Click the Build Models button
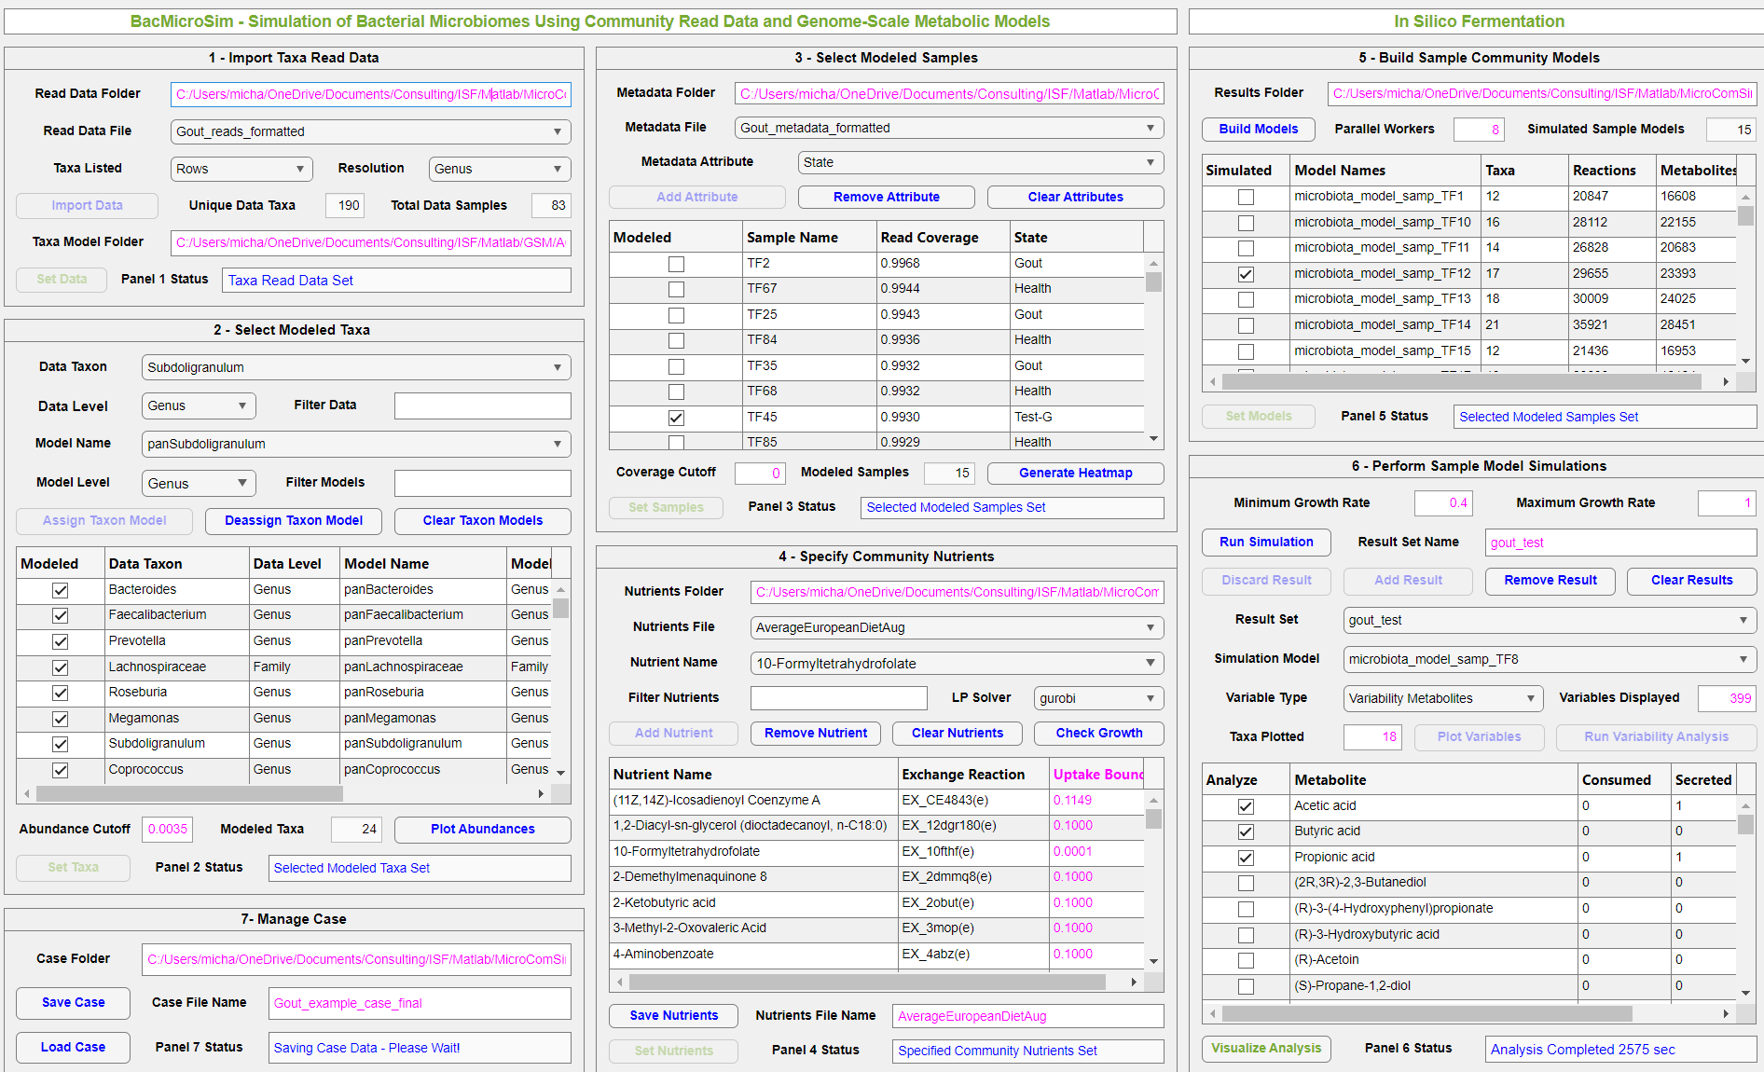Screen dimensions: 1764x1072 click(x=1259, y=129)
